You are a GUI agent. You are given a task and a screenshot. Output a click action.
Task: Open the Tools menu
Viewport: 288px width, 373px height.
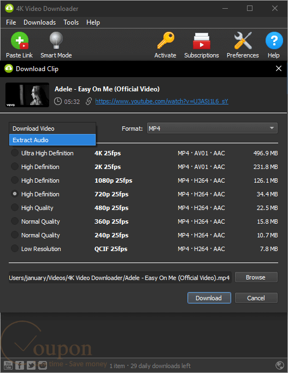[71, 22]
